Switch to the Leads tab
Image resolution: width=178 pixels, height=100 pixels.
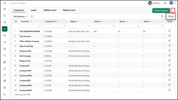click(34, 10)
